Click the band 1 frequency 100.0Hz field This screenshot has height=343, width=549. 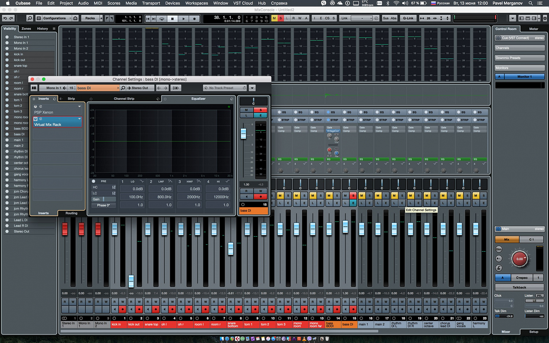(132, 197)
